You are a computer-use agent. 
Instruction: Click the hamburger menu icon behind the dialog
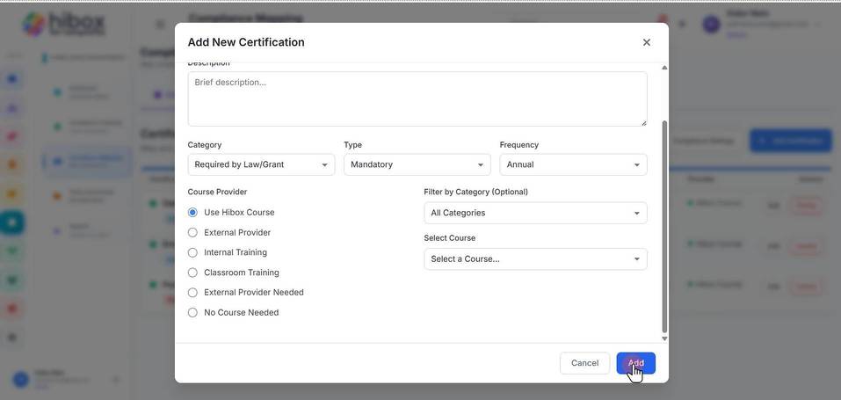(x=160, y=24)
